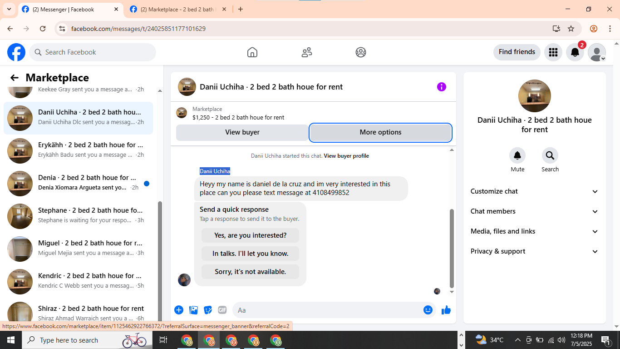The width and height of the screenshot is (620, 349).
Task: Open volume control in system tray
Action: click(561, 340)
